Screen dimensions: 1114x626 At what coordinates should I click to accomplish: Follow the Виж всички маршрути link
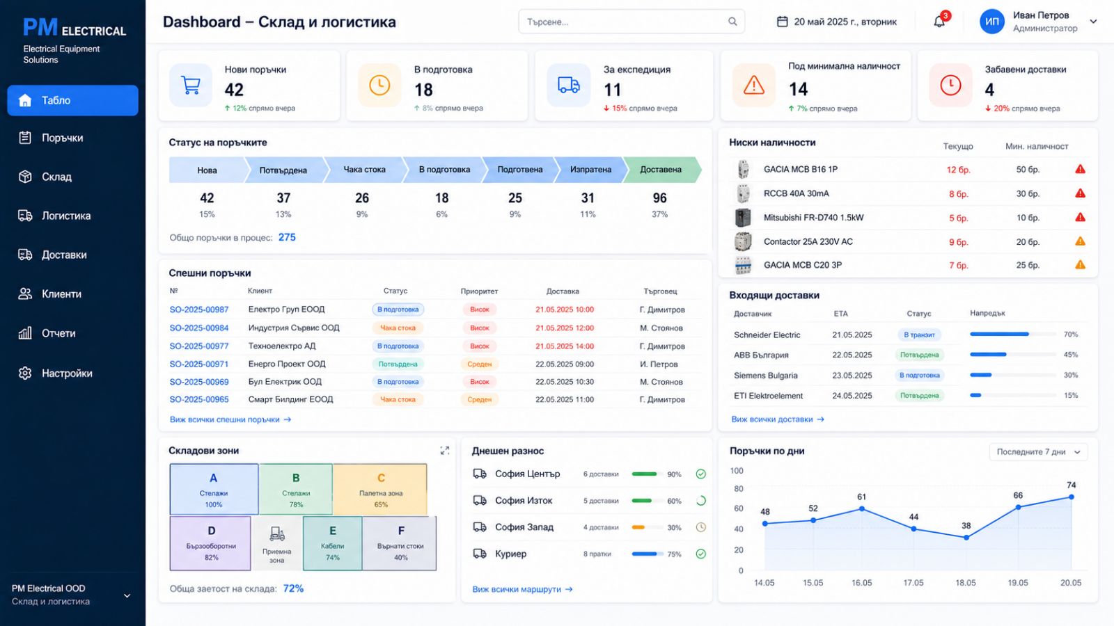pos(522,589)
